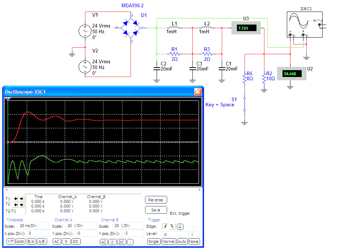
Task: Click the Timebase Scale field
Action: pos(34,226)
